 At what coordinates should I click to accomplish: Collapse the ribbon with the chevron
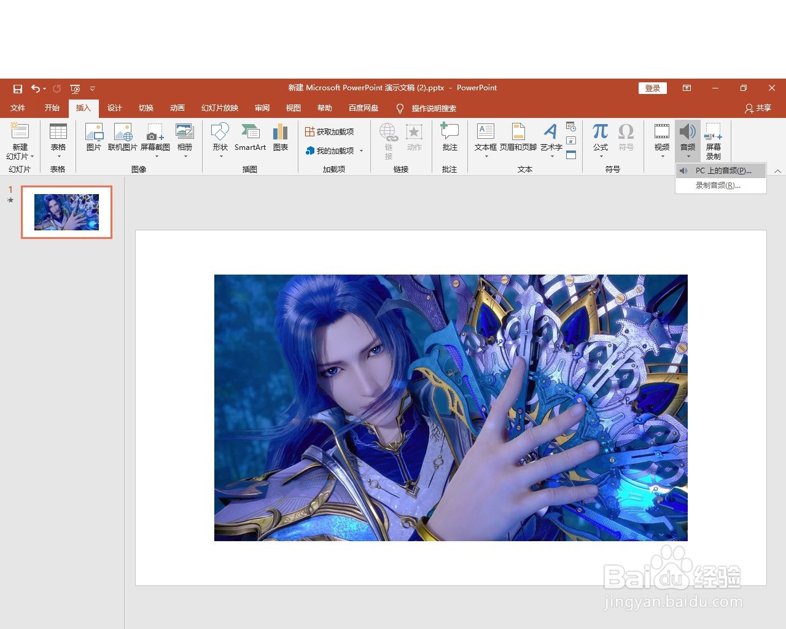[x=777, y=171]
